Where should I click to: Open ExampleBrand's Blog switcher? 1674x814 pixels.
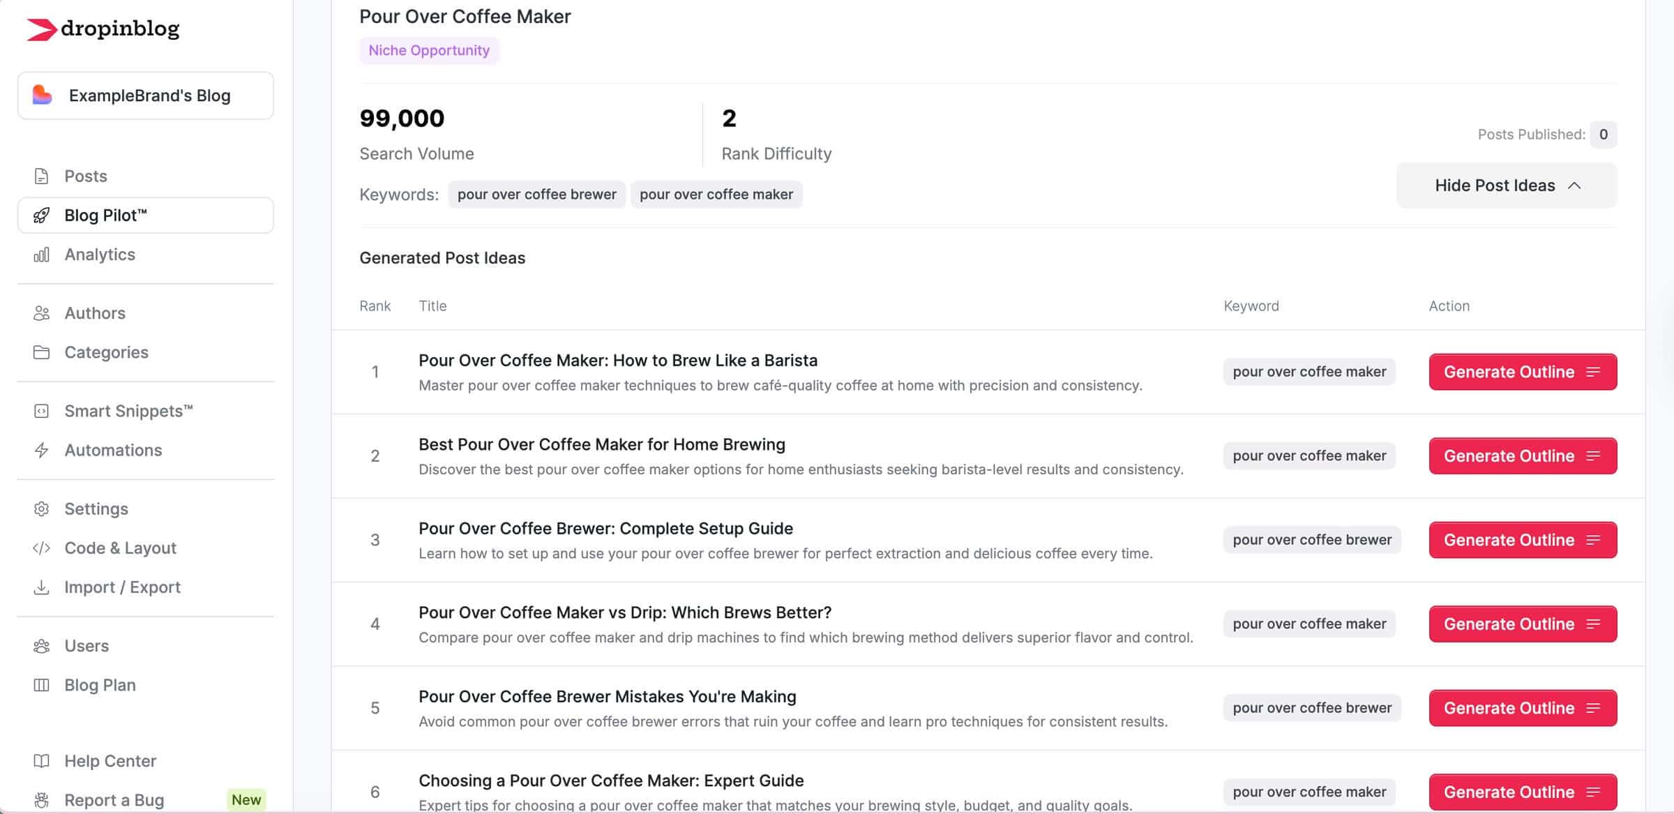(146, 96)
